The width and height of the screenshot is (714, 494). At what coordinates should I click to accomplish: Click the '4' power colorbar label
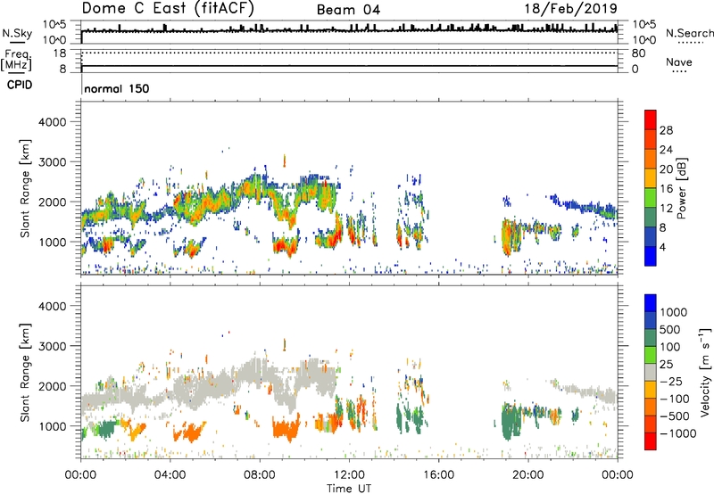pyautogui.click(x=662, y=247)
